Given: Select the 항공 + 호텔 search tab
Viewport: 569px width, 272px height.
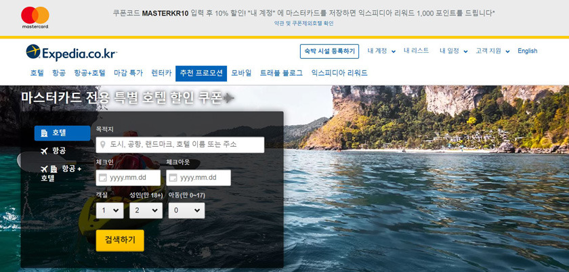Looking at the screenshot, I should (61, 173).
